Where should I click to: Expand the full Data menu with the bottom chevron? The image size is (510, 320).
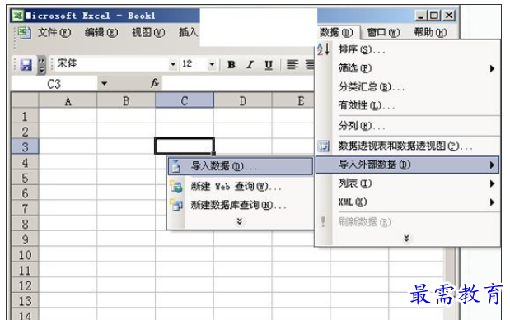coord(406,238)
